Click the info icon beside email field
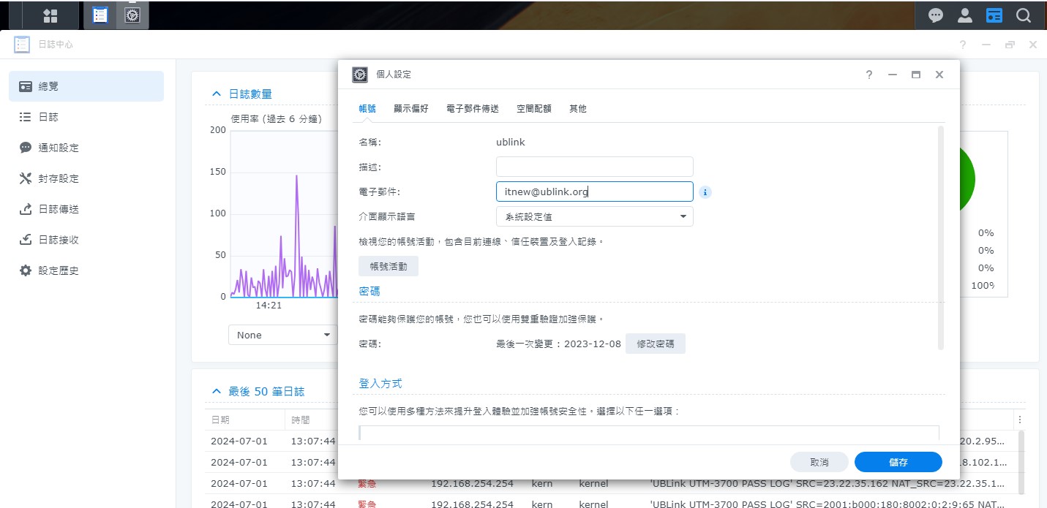 (705, 192)
